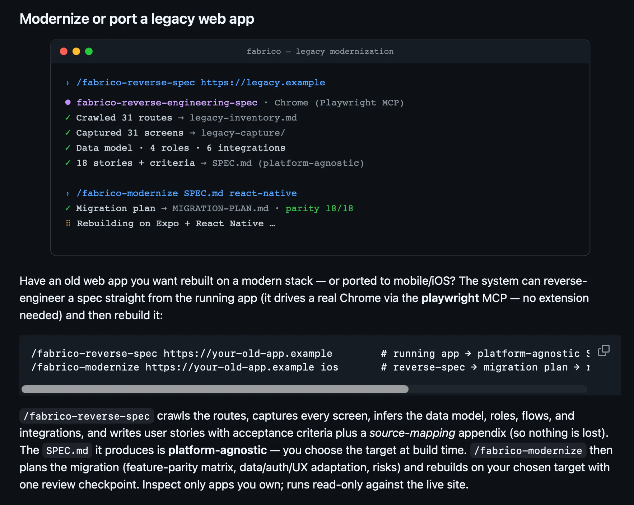The image size is (634, 505).
Task: Click Chrome (Playwright MCP) text
Action: click(339, 103)
